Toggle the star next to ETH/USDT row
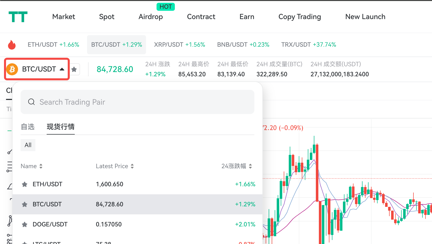The height and width of the screenshot is (244, 432). click(24, 184)
